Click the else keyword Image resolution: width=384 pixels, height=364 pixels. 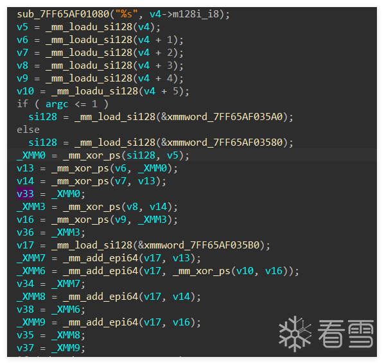[28, 130]
